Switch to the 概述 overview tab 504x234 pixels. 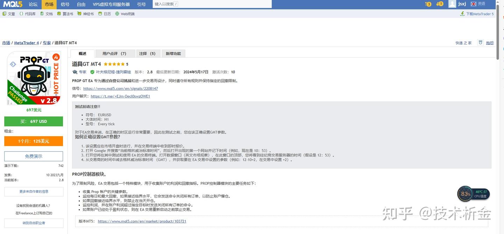click(83, 53)
